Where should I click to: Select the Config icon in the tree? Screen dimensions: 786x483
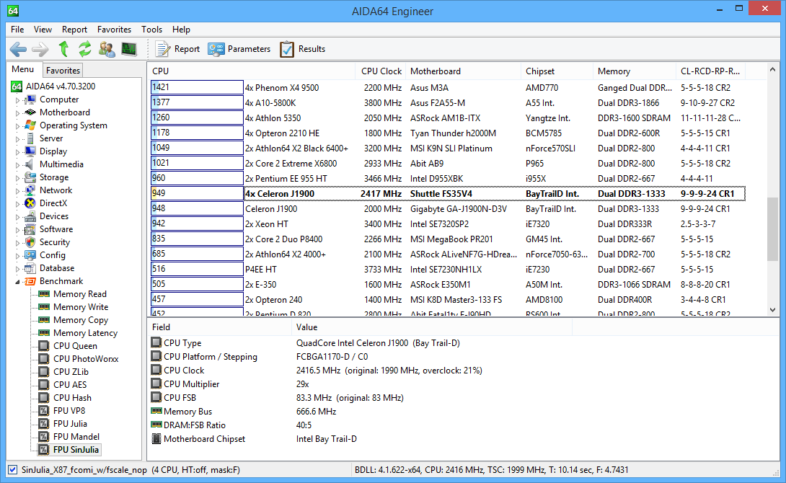tap(30, 255)
